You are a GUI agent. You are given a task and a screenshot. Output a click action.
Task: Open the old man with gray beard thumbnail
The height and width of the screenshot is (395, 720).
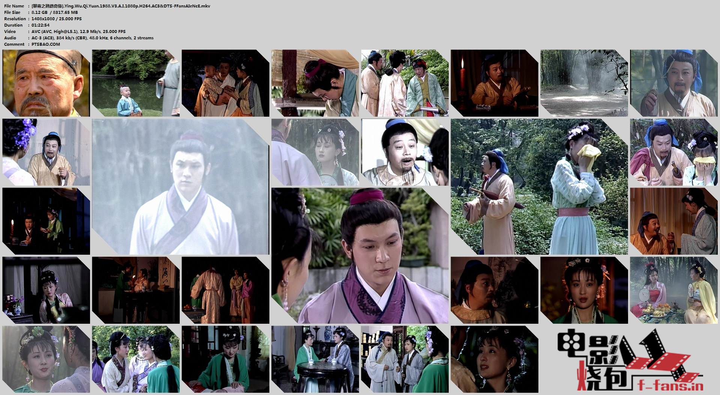[x=46, y=83]
